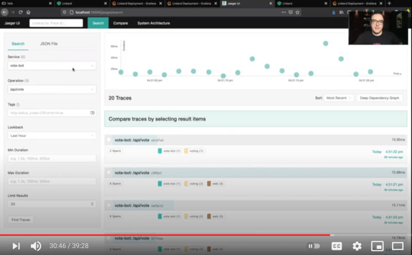Select checkbox for 15.11ms vote-bot trace
The height and width of the screenshot is (255, 412).
coord(109,206)
